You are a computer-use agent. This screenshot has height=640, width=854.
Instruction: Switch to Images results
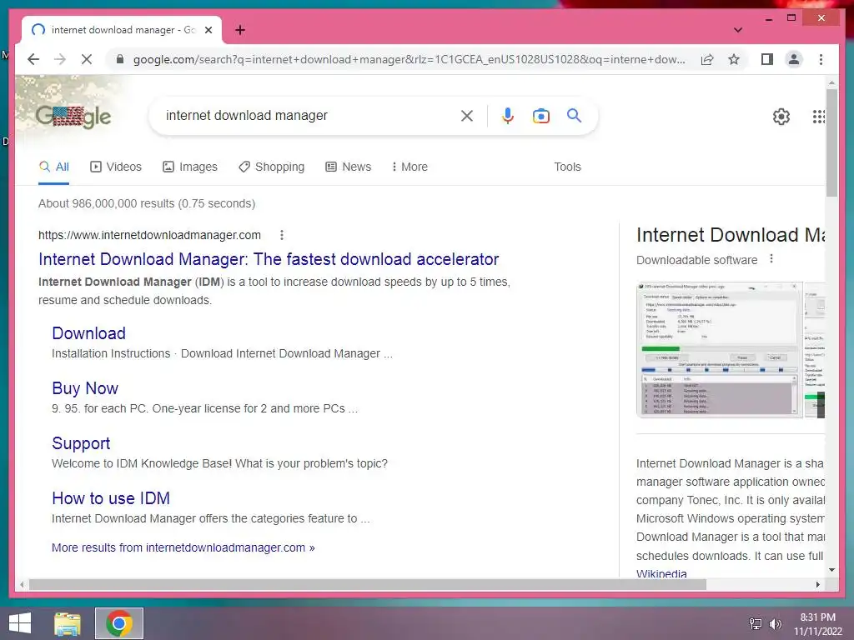coord(190,167)
